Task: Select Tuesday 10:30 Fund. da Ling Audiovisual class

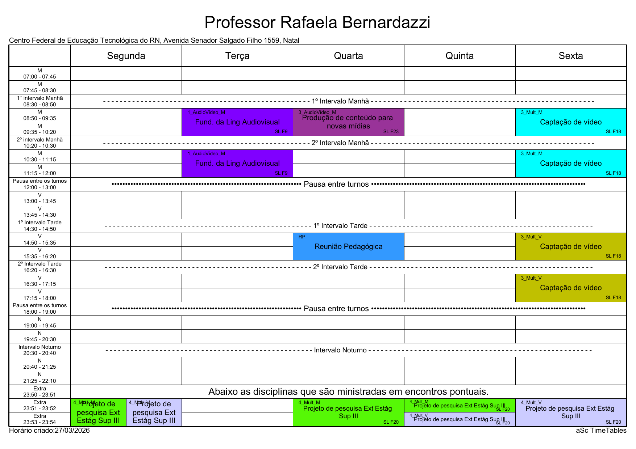Action: pyautogui.click(x=237, y=164)
